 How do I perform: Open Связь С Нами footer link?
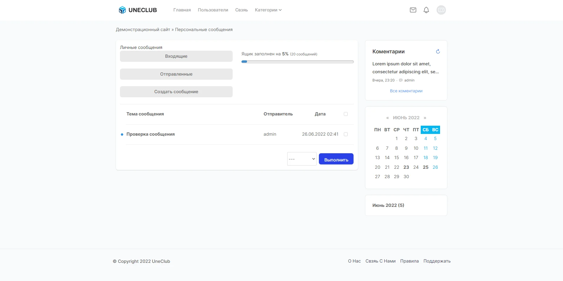tap(380, 261)
